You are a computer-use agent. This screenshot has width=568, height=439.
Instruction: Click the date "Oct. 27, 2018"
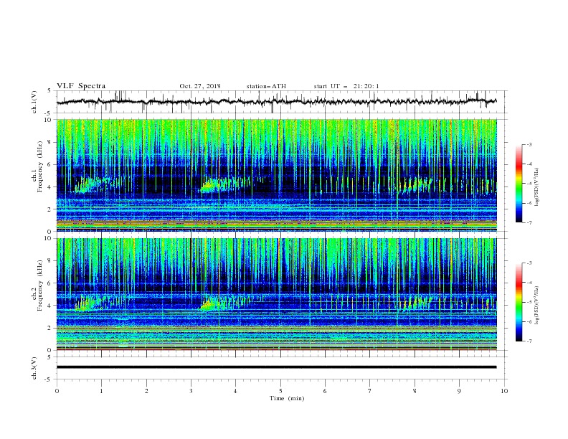point(200,86)
